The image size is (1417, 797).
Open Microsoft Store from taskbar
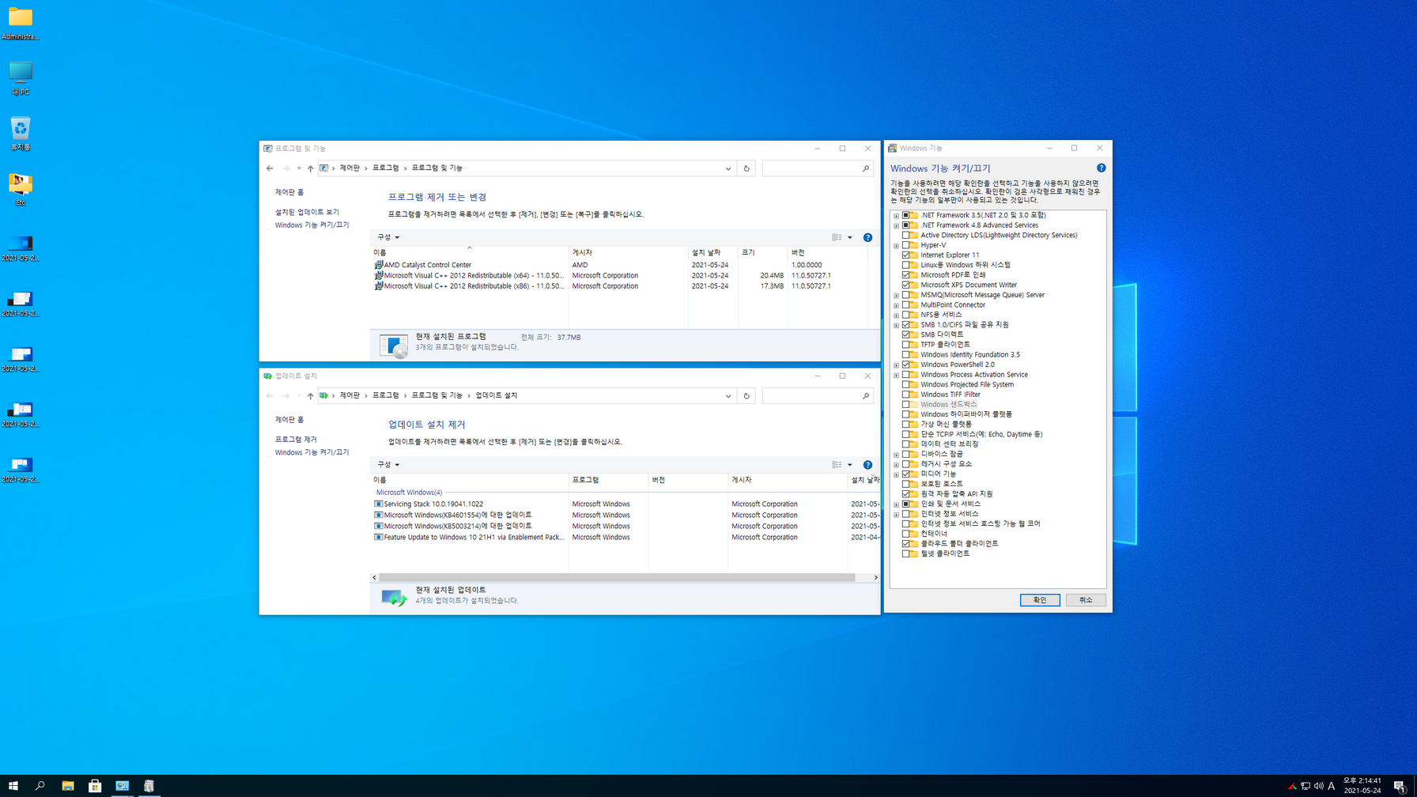(95, 786)
